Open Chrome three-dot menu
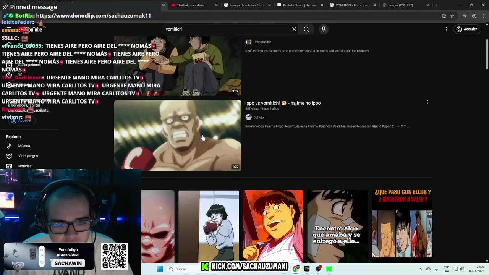The width and height of the screenshot is (489, 275). [x=483, y=16]
